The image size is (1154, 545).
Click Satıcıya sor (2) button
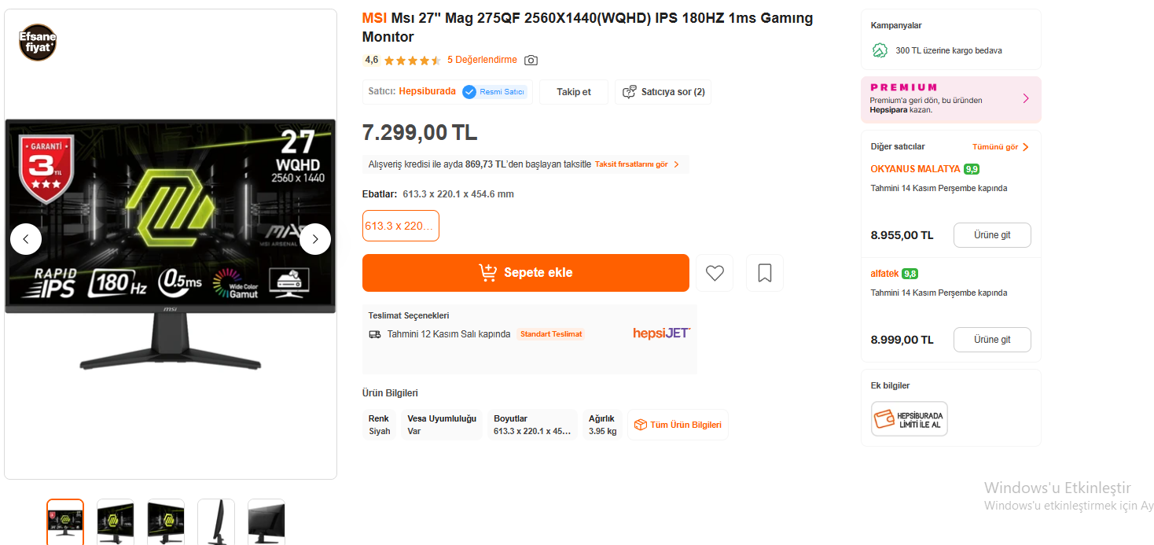coord(663,92)
